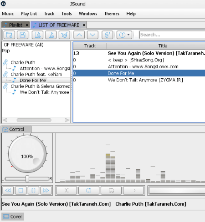Pause playback with the pause button
Screen dimensions: 205x222
point(33,190)
